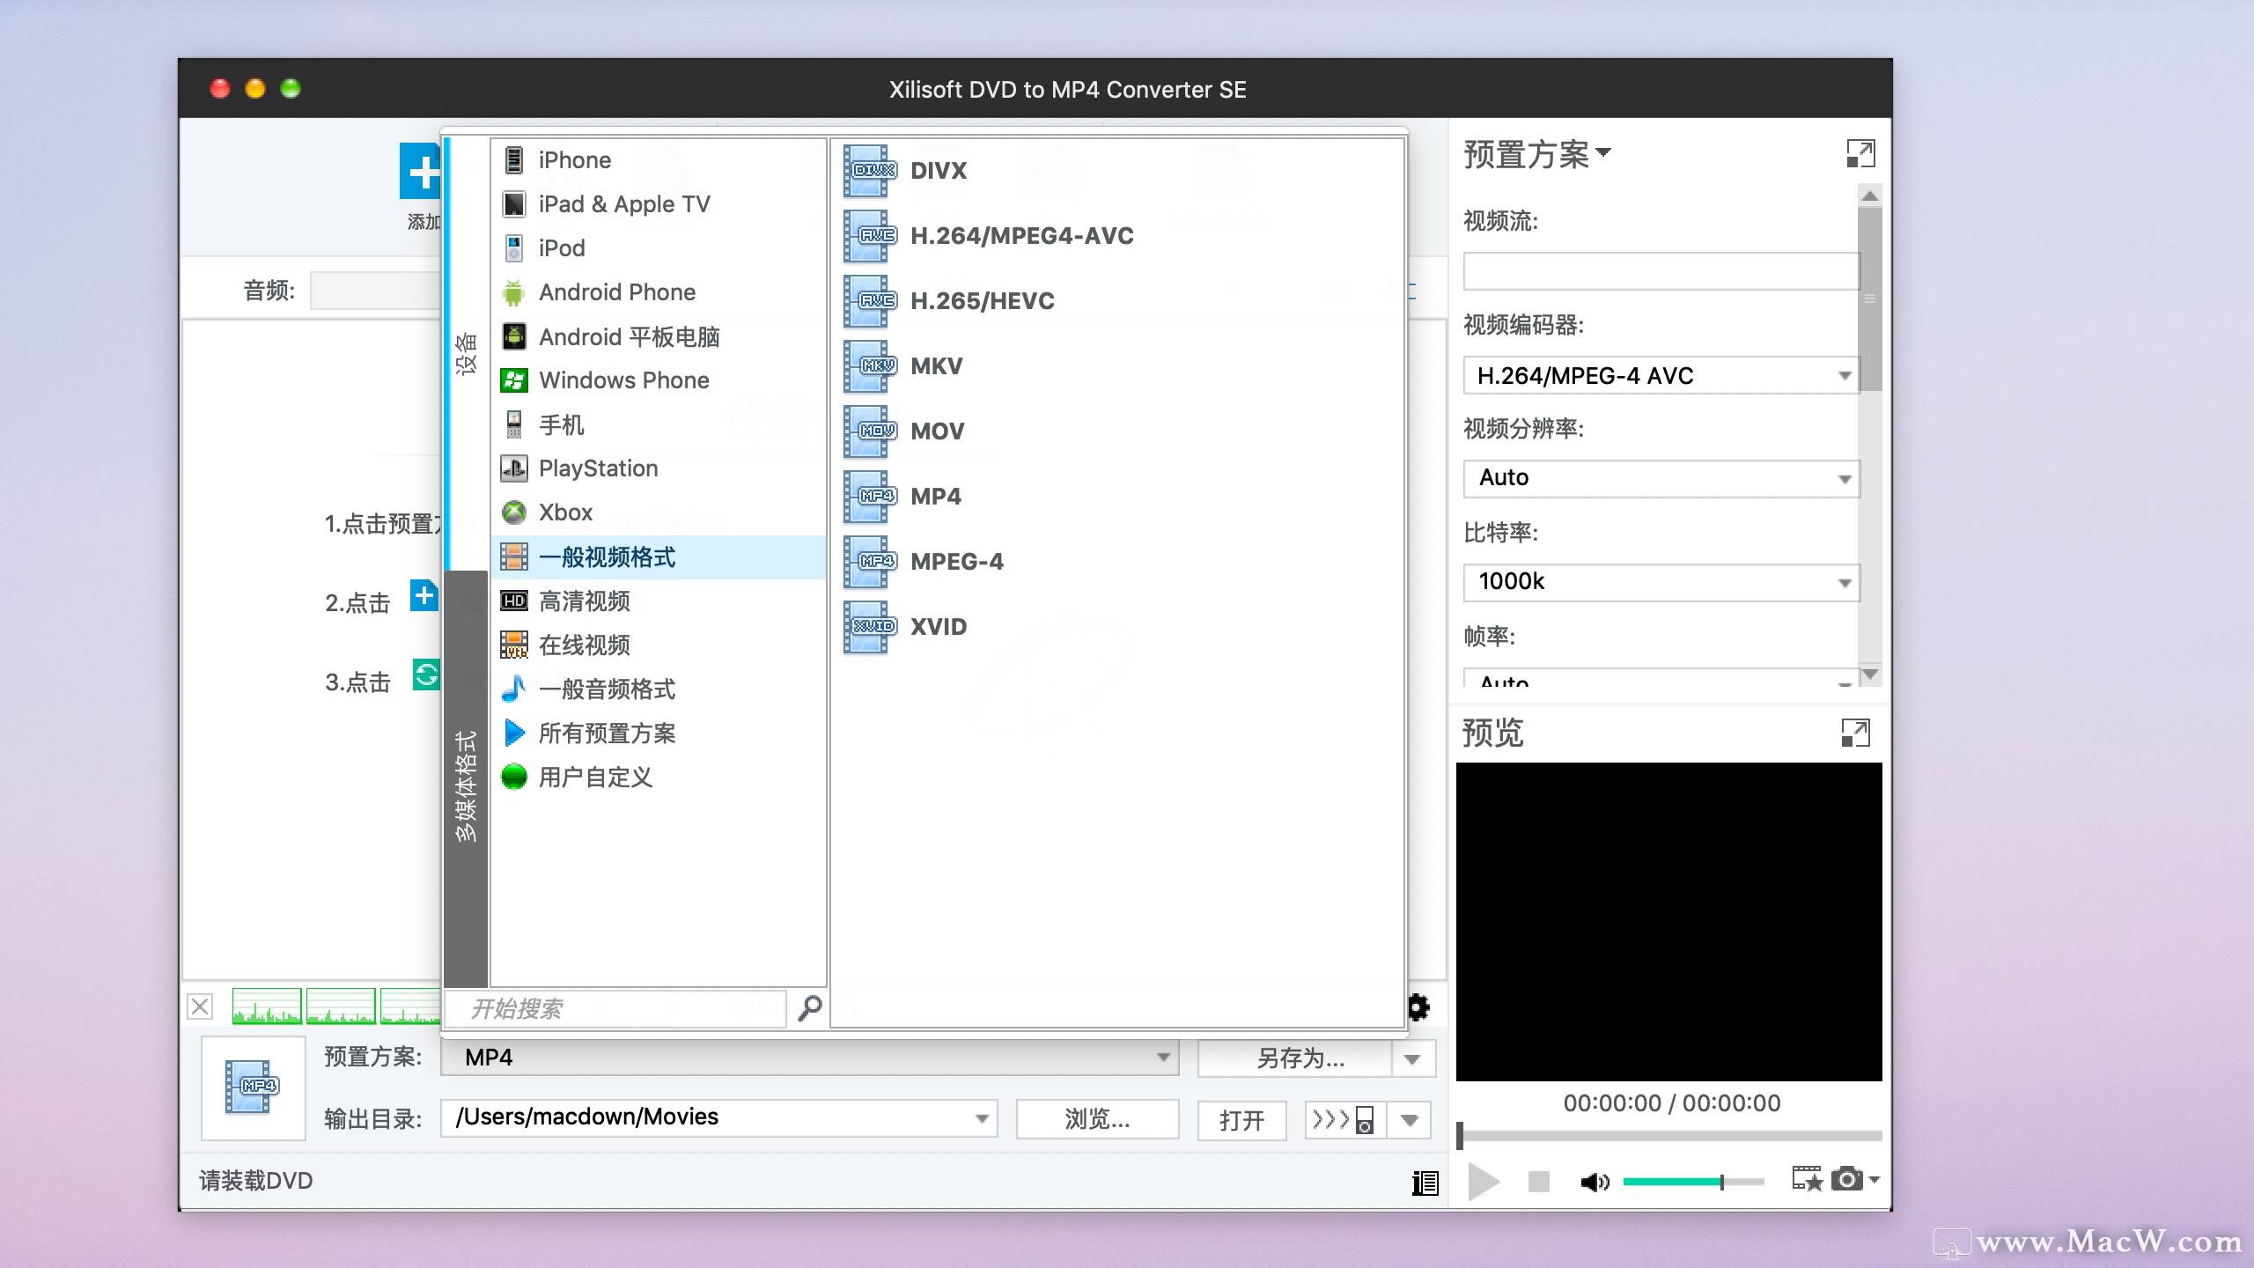Image resolution: width=2254 pixels, height=1268 pixels.
Task: Click the settings panel scrollbar down arrow
Action: (1870, 675)
